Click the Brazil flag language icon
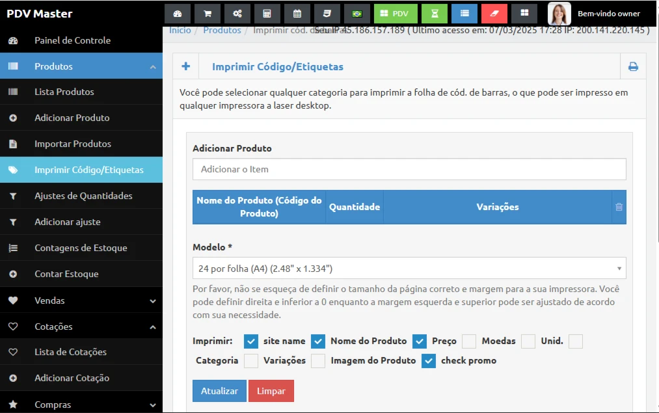 [x=356, y=14]
